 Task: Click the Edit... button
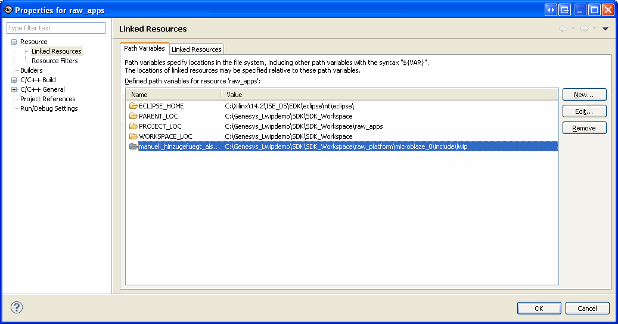584,111
